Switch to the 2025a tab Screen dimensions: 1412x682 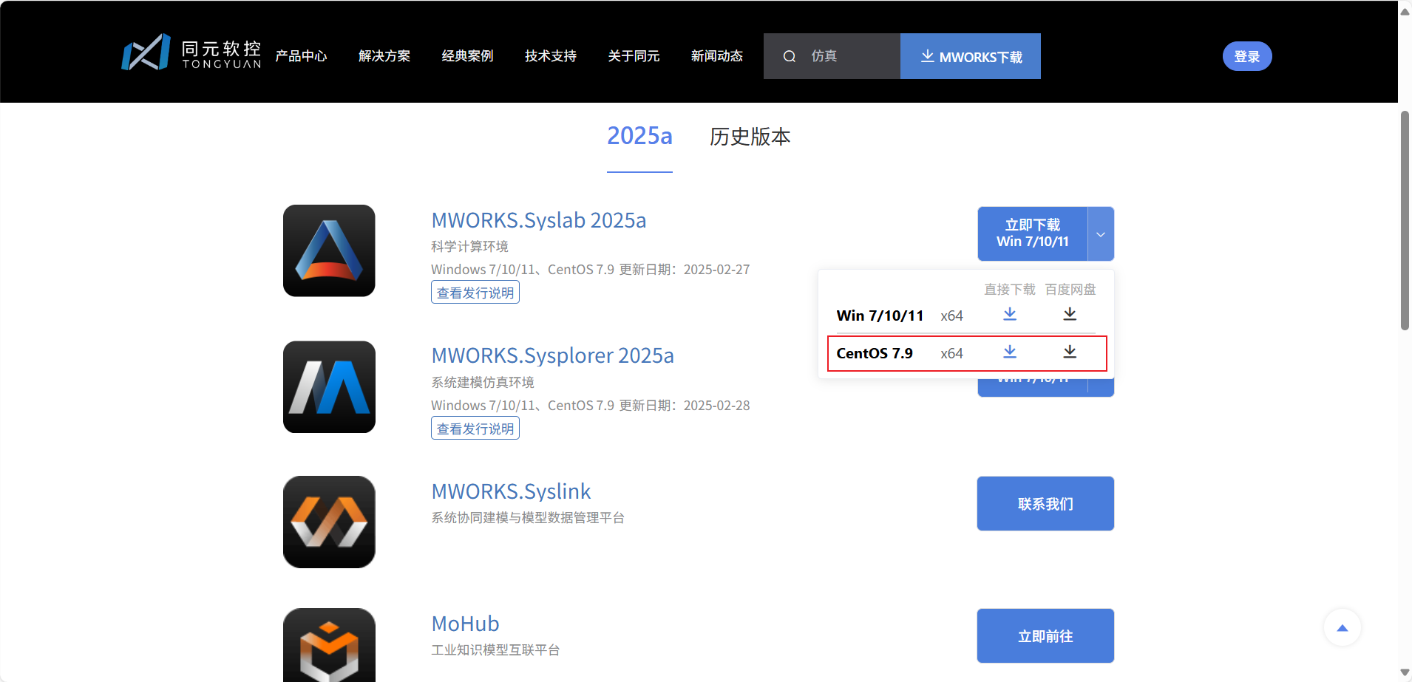tap(639, 136)
